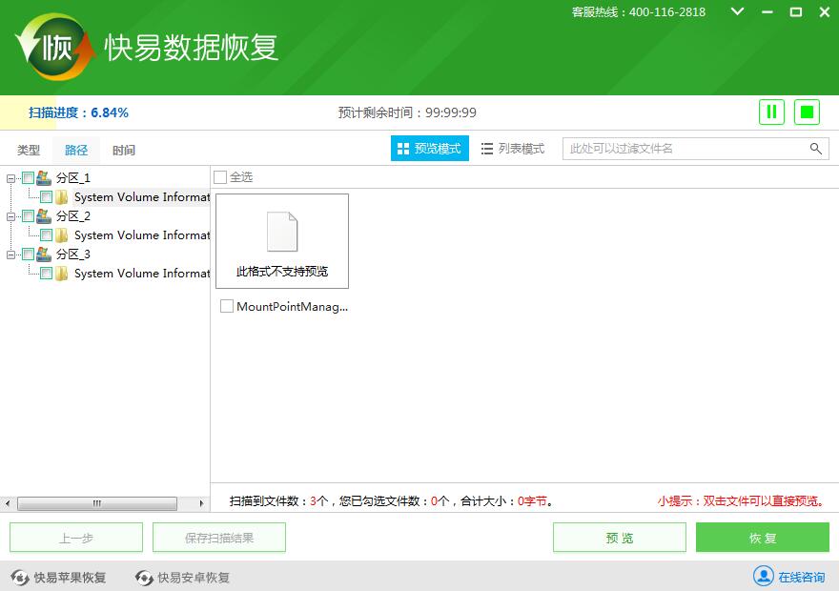Click the 恢复 recovery button

(x=762, y=537)
